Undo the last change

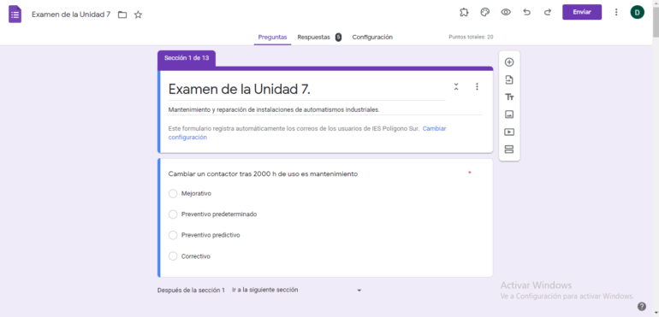[x=526, y=12]
